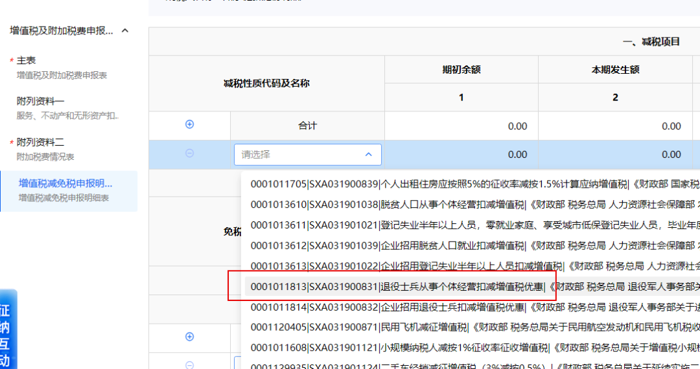Click the 减税性质代码及名称 column header
The width and height of the screenshot is (700, 369).
(266, 84)
